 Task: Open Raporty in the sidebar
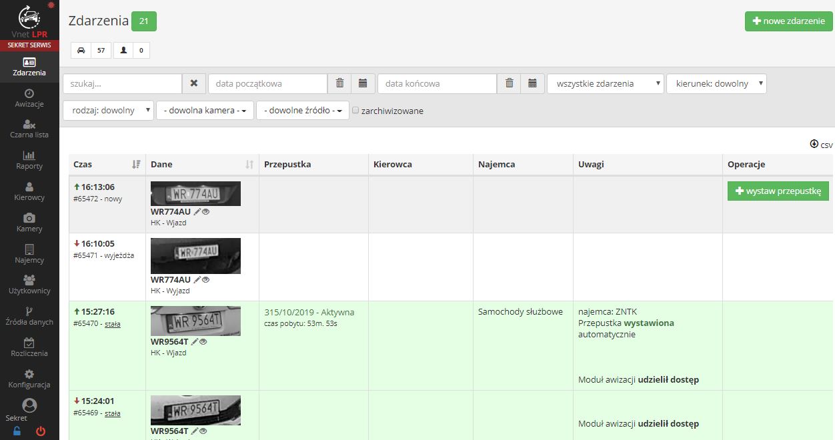tap(29, 161)
